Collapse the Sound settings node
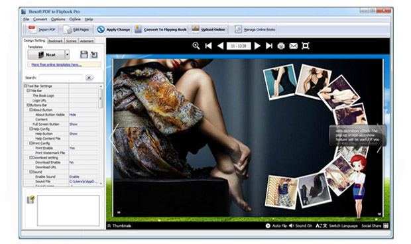Viewport: 411px width, 244px height. point(31,172)
